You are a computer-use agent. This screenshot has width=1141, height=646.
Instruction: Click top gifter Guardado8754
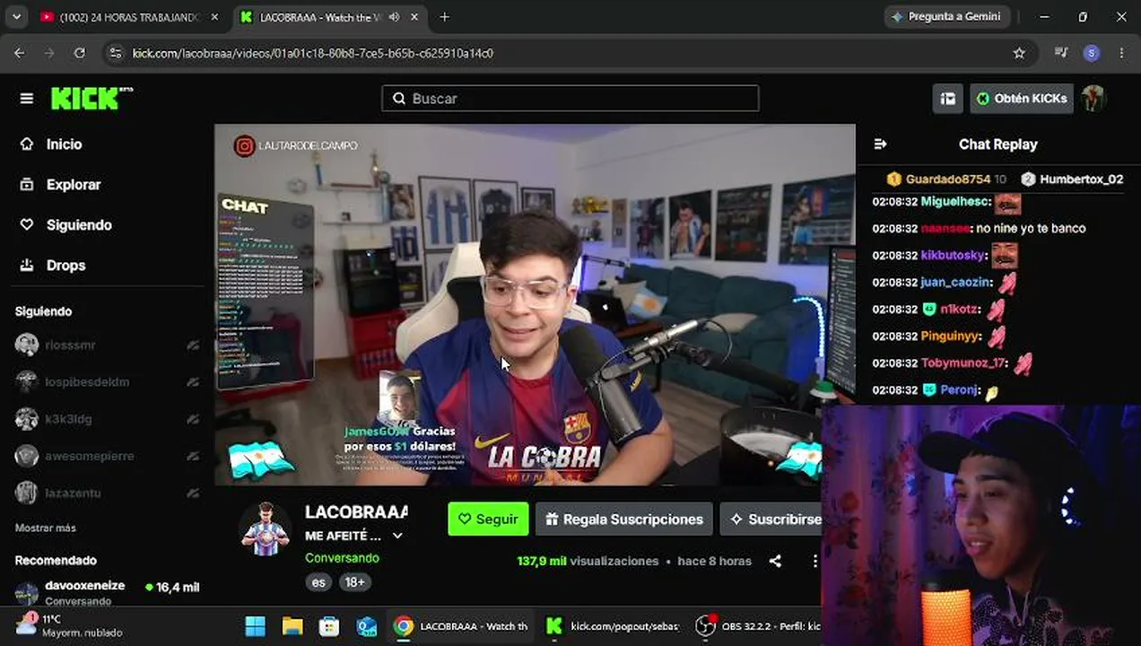pyautogui.click(x=947, y=179)
